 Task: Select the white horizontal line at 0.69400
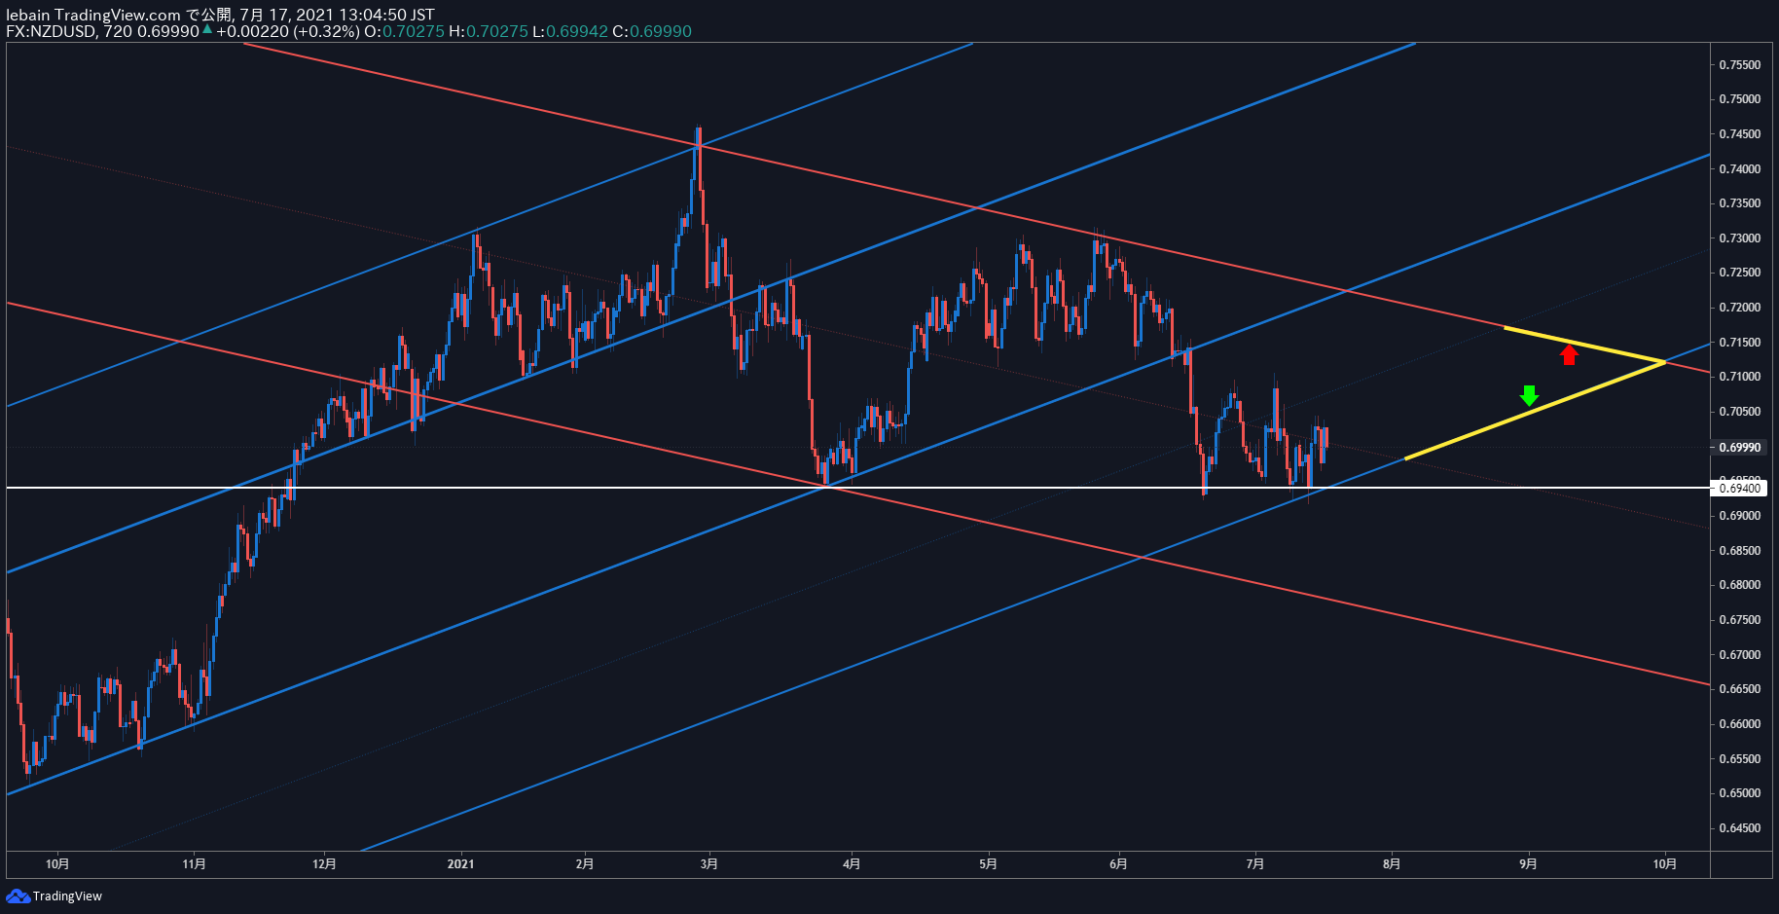pos(856,488)
